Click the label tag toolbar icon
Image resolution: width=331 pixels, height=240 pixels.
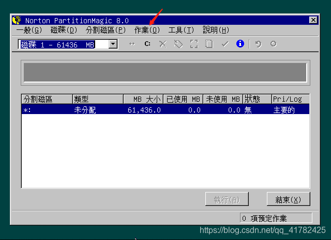[x=178, y=44]
